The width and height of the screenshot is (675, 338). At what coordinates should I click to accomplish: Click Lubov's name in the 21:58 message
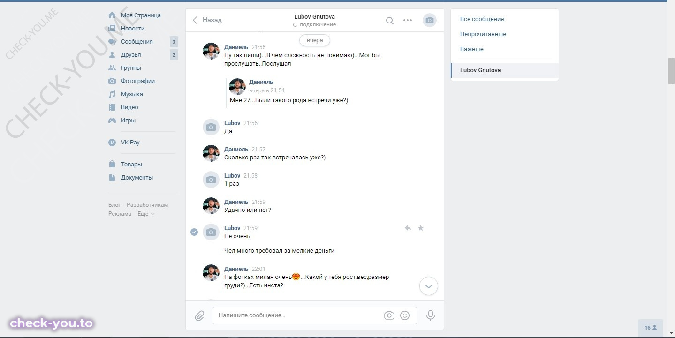(x=232, y=176)
